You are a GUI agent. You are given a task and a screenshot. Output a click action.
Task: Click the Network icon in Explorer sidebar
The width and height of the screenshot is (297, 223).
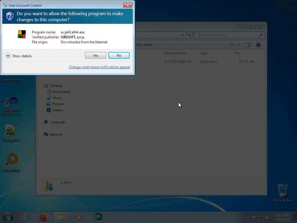(x=46, y=134)
